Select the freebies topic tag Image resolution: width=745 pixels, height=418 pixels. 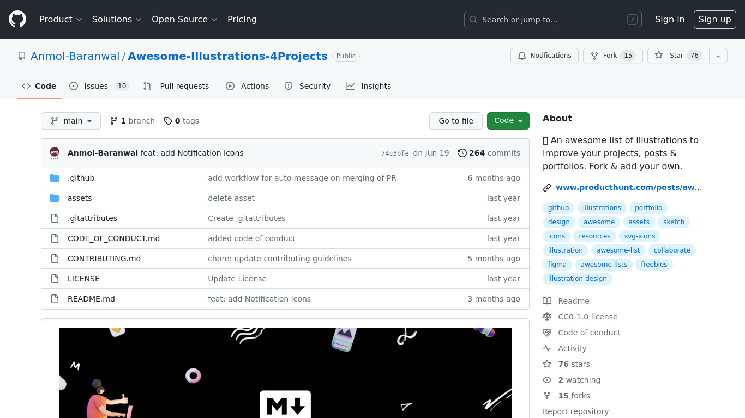(x=654, y=265)
